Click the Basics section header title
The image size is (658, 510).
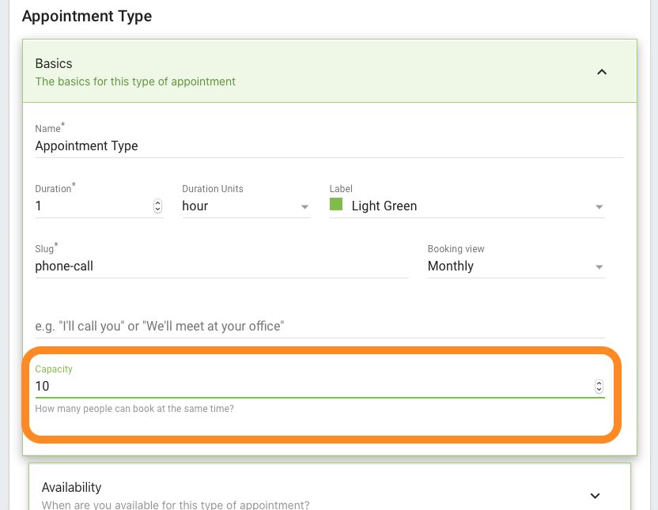pyautogui.click(x=54, y=64)
